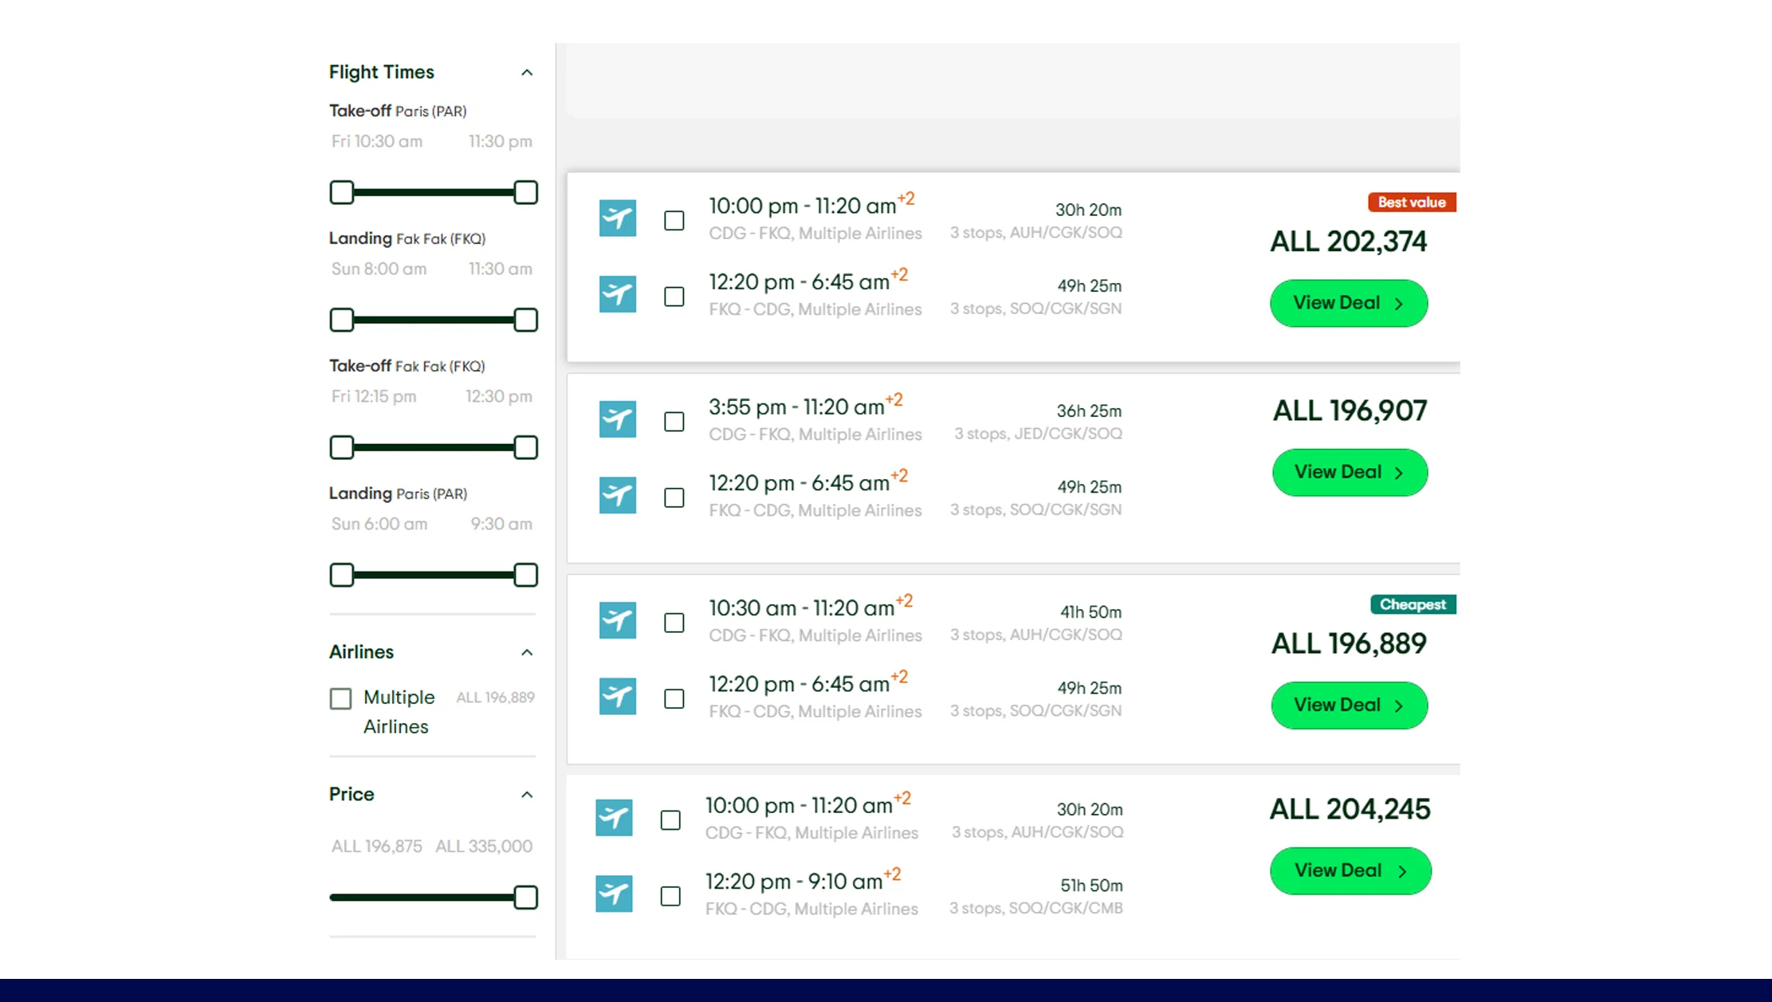The height and width of the screenshot is (1002, 1772).
Task: Tick checkbox for 12:20 pm - 9:10 am flight
Action: pyautogui.click(x=670, y=896)
